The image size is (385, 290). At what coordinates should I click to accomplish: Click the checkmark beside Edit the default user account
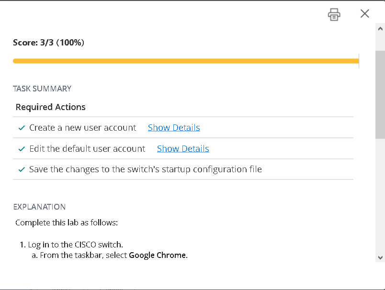[21, 149]
